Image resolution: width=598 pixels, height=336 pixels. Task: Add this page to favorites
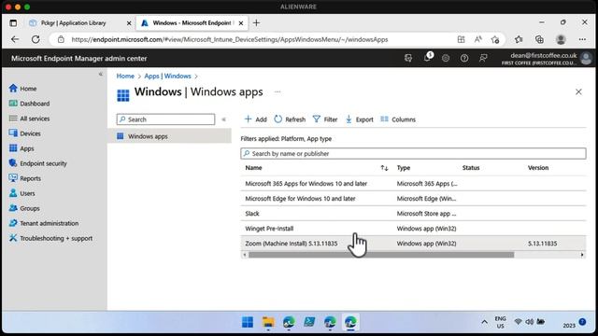pos(495,39)
